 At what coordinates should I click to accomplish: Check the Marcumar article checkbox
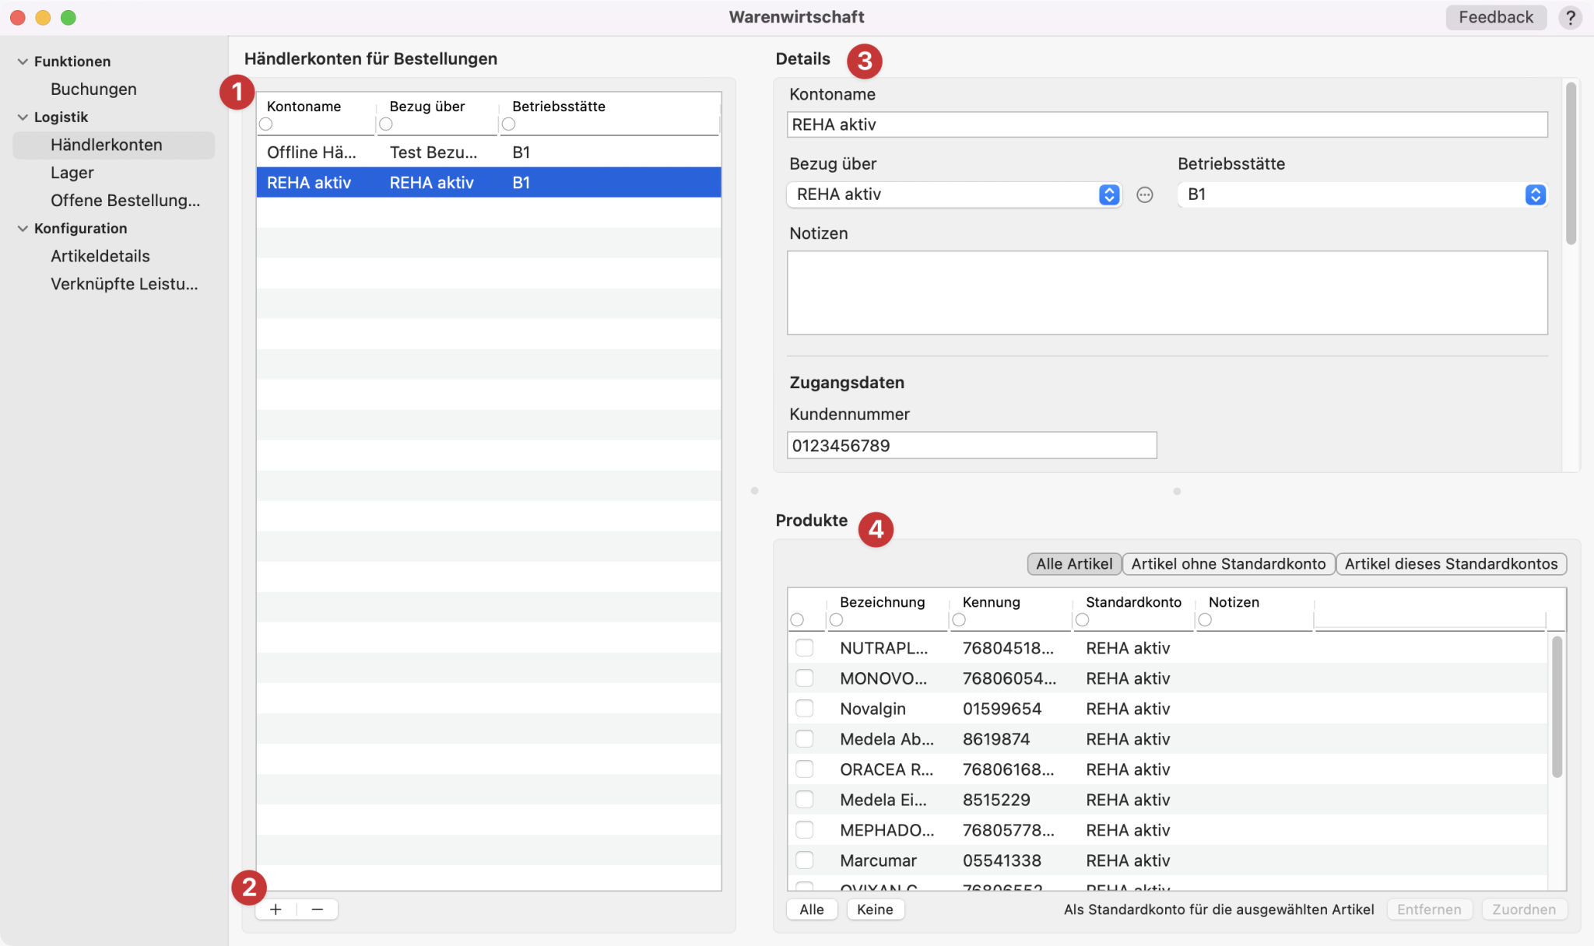click(804, 860)
